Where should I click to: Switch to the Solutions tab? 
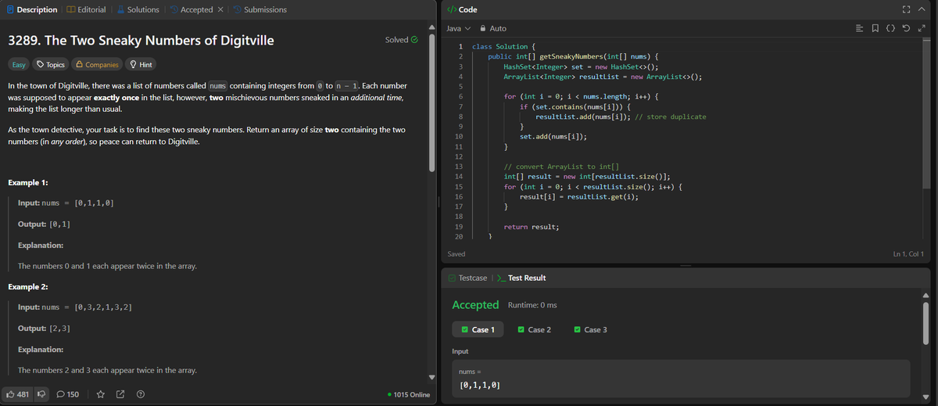[138, 9]
